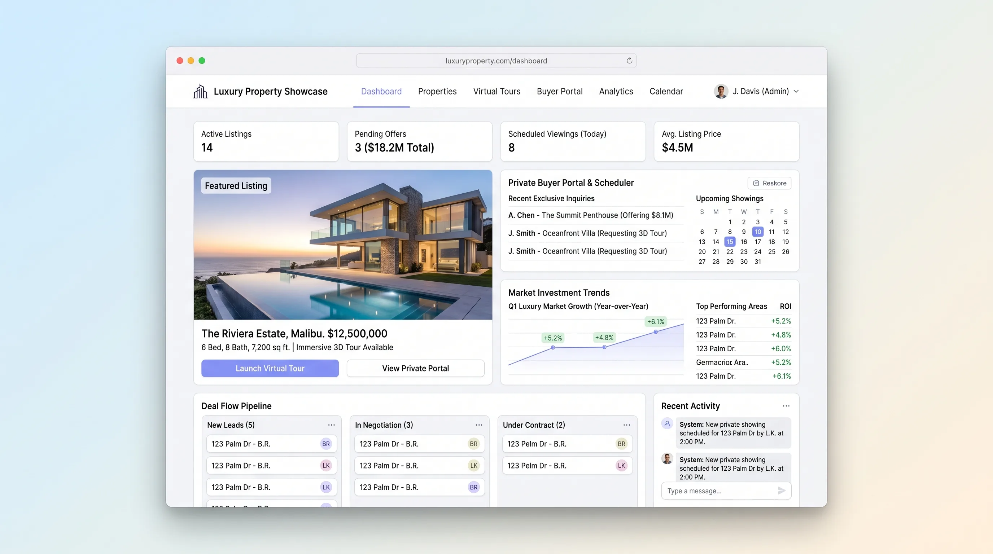The image size is (993, 554).
Task: Select highlighted date 15 in the calendar
Action: [x=729, y=242]
